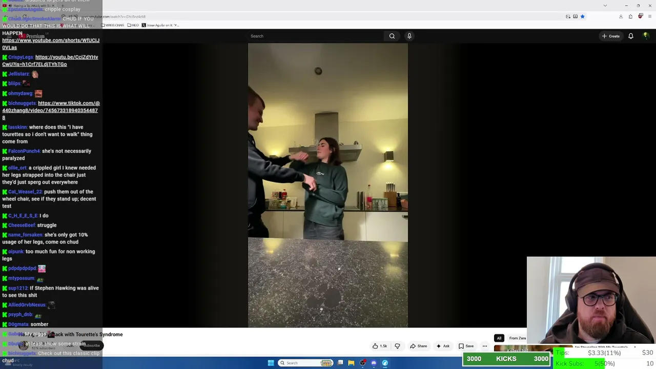
Task: Open the red-shield extension icon in browser toolbar
Action: point(640,16)
